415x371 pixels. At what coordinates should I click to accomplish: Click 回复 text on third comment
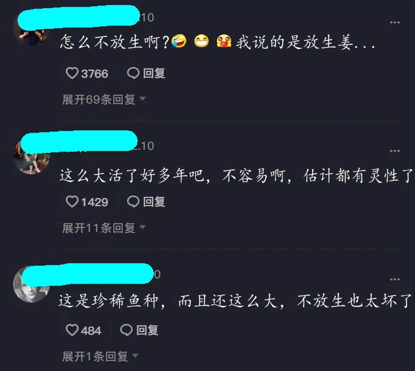tap(147, 330)
